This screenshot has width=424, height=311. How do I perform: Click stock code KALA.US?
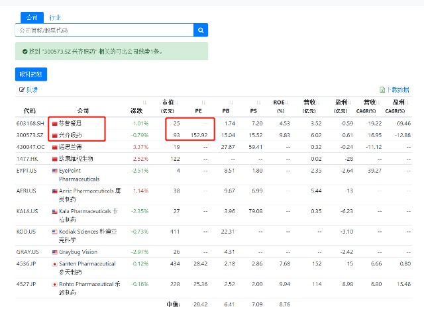click(27, 211)
